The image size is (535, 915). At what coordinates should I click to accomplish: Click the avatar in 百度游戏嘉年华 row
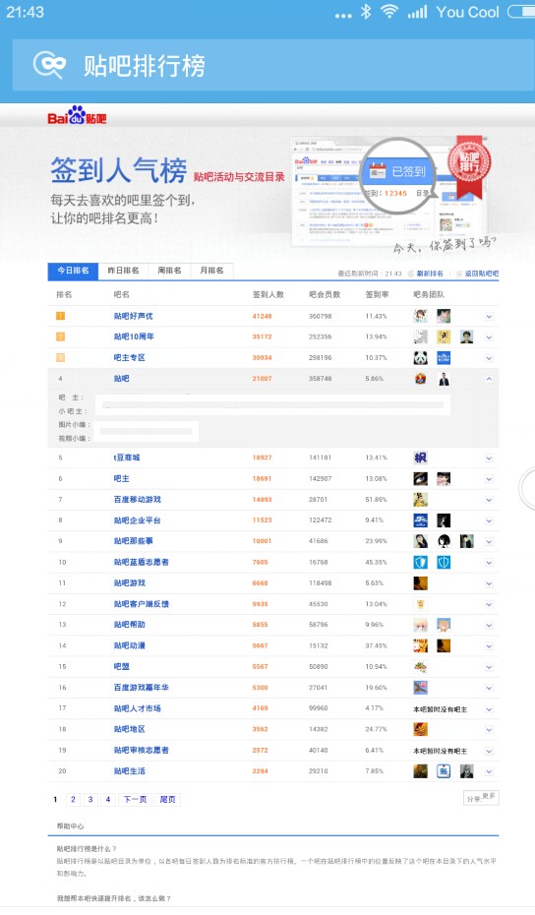[420, 688]
